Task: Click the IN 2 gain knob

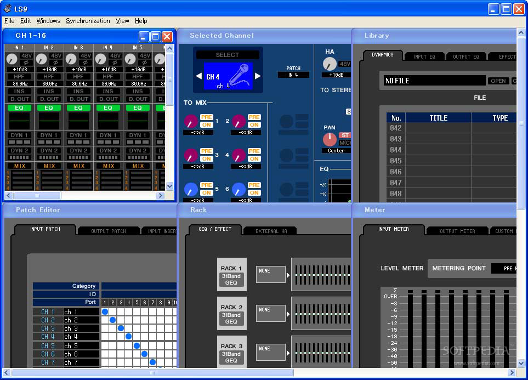Action: pyautogui.click(x=42, y=59)
